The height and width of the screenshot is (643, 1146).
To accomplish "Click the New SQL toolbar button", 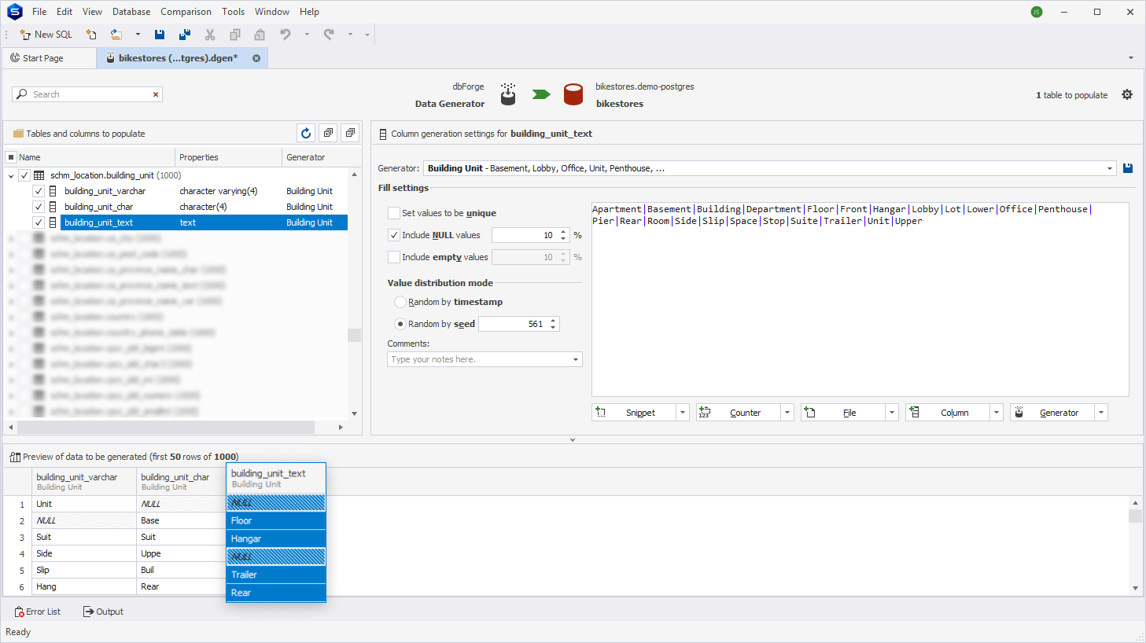I will 46,35.
